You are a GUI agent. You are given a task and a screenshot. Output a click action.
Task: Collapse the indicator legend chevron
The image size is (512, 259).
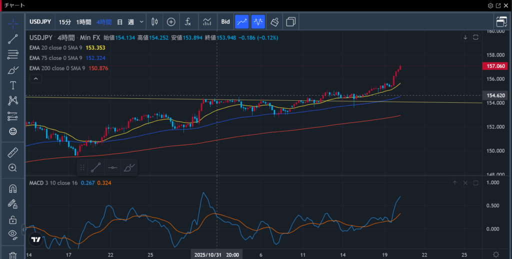(35, 78)
